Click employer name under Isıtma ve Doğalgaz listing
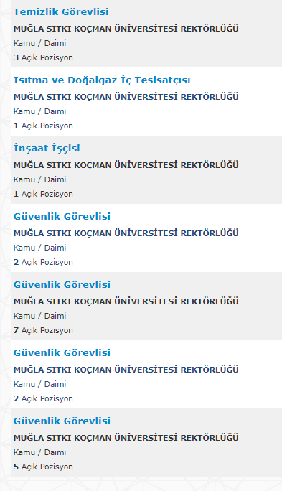 pyautogui.click(x=126, y=97)
